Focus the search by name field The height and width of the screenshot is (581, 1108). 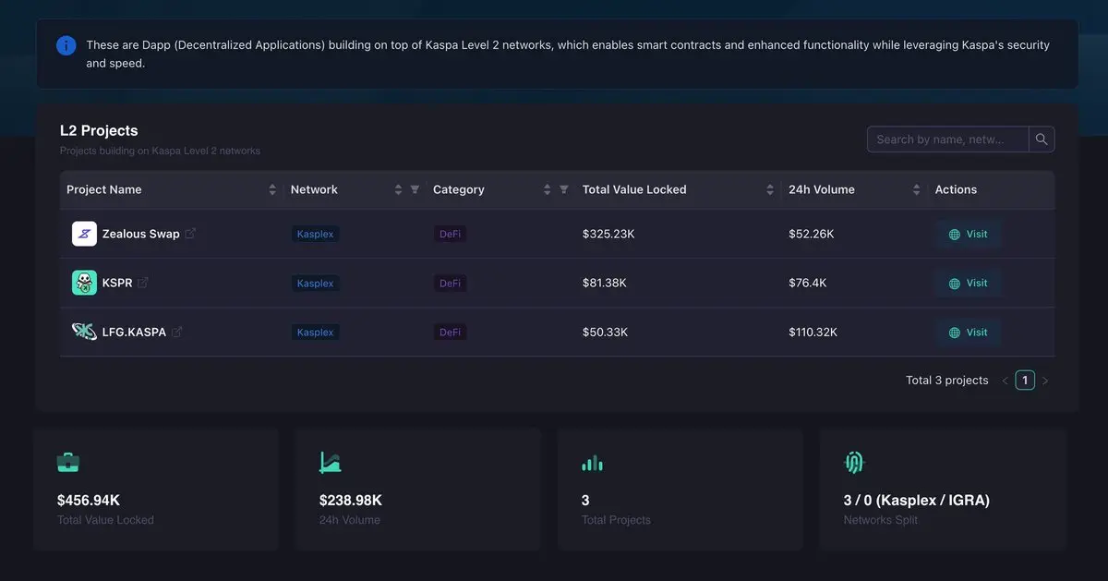coord(947,139)
